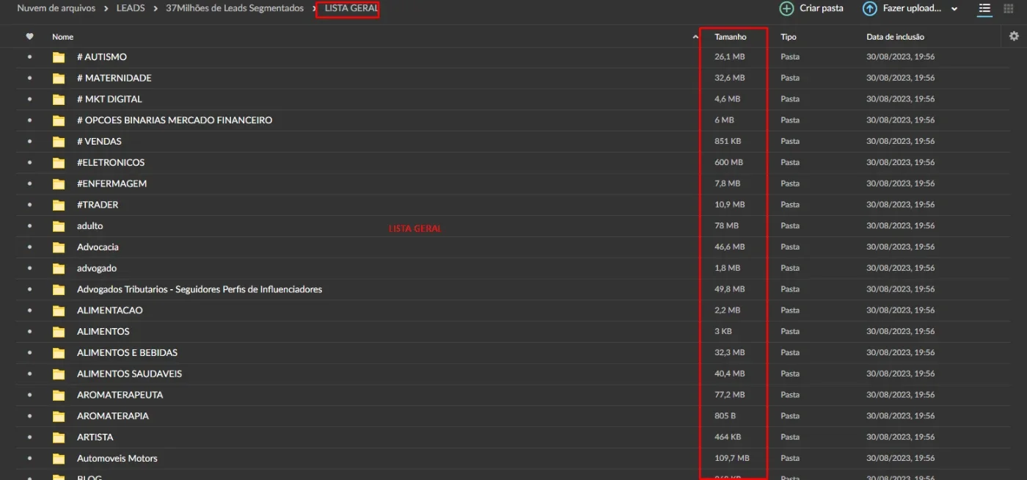Toggle favorite dot for #TRADER

tap(30, 205)
